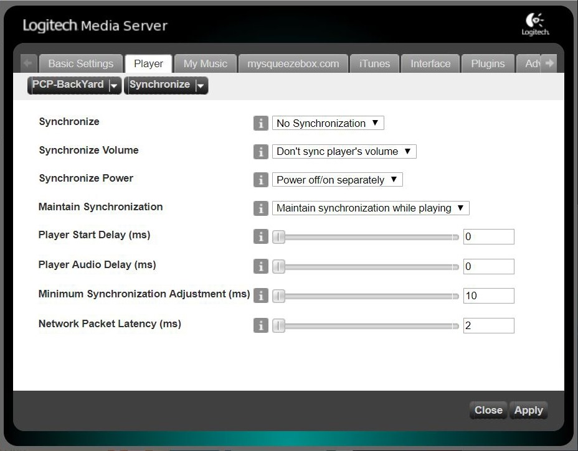Click the Player Audio Delay slider handle
Screen dimensions: 578x451
click(279, 266)
